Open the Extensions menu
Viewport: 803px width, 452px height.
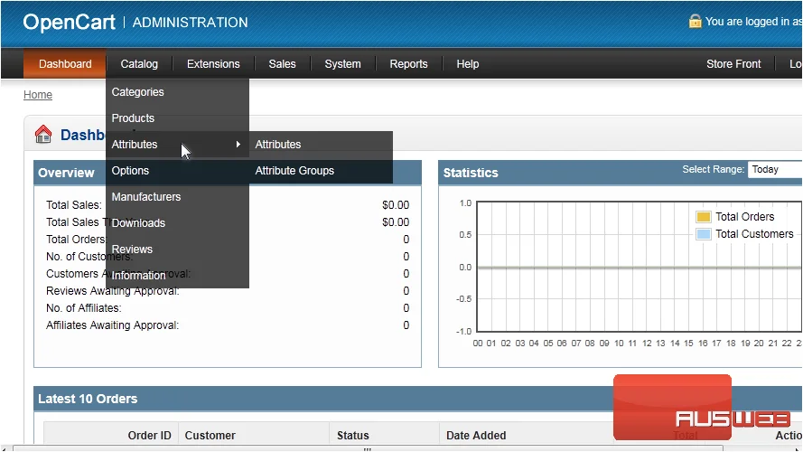[x=213, y=64]
